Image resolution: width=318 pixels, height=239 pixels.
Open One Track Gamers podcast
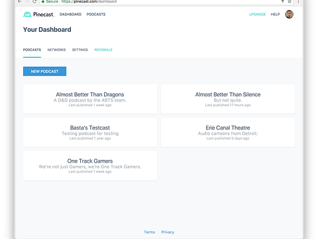click(x=90, y=165)
